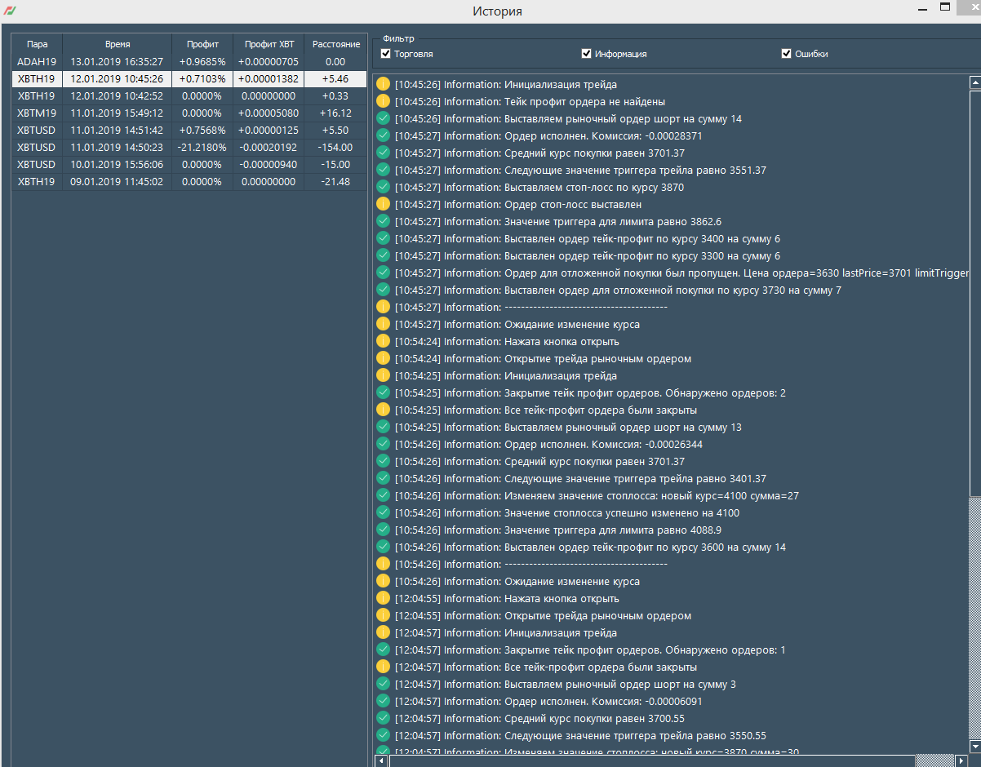Click the app logo icon in title bar
981x767 pixels.
tap(10, 11)
